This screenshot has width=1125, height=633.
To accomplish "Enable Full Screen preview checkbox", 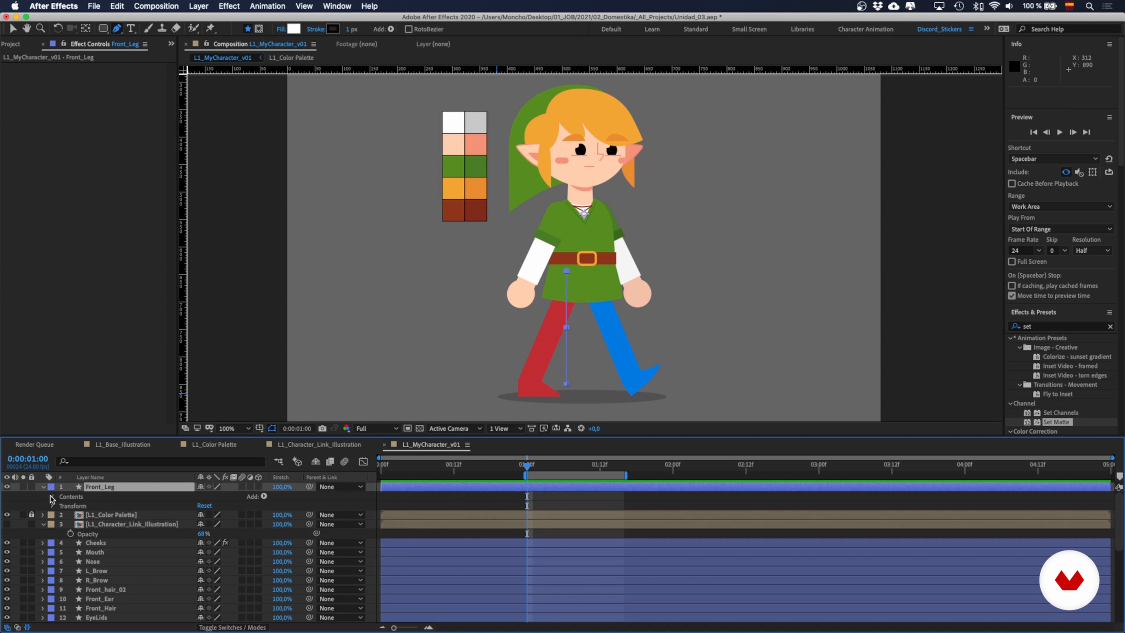I will tap(1012, 262).
